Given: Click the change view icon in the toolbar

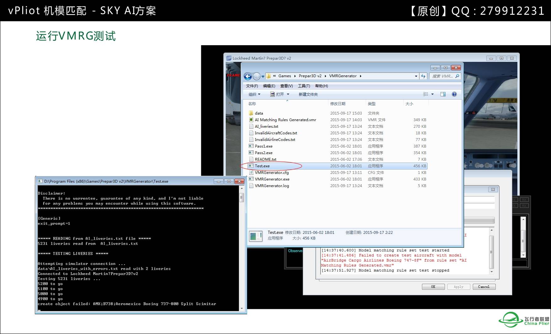Looking at the screenshot, I should click(425, 94).
